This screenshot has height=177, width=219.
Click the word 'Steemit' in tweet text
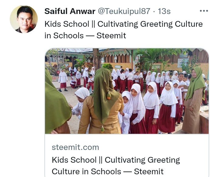pyautogui.click(x=111, y=36)
